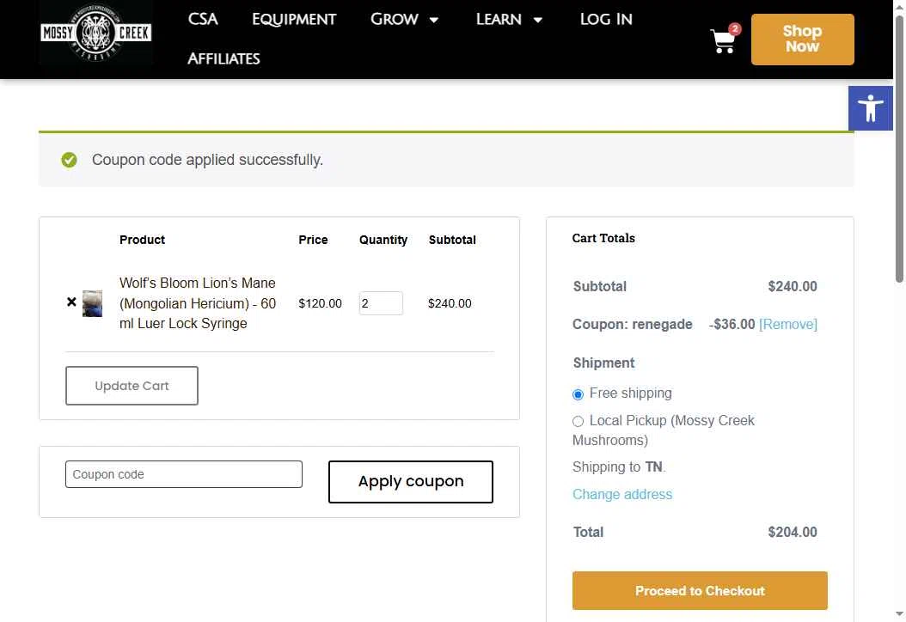The image size is (906, 622).
Task: Click the Quantity column header
Action: click(383, 240)
